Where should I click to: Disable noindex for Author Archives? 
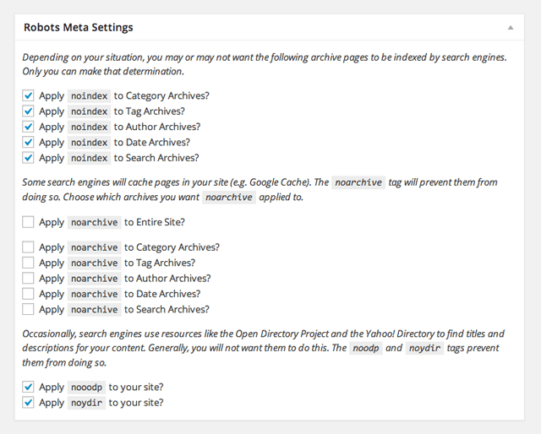(28, 127)
